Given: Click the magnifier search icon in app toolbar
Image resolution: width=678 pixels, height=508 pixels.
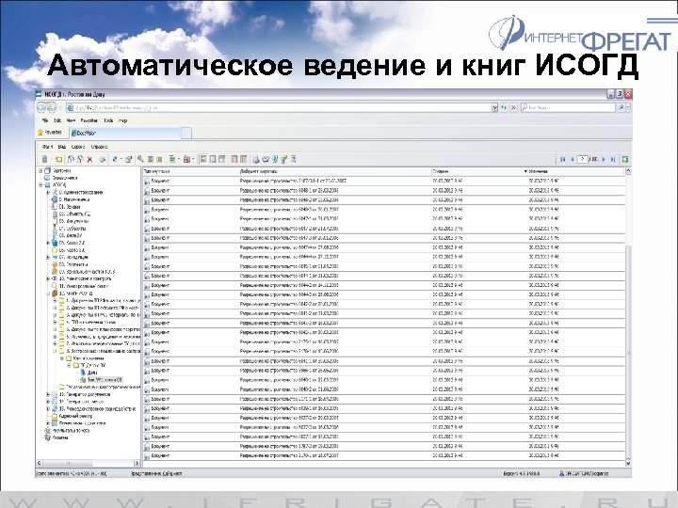Looking at the screenshot, I should [x=140, y=159].
